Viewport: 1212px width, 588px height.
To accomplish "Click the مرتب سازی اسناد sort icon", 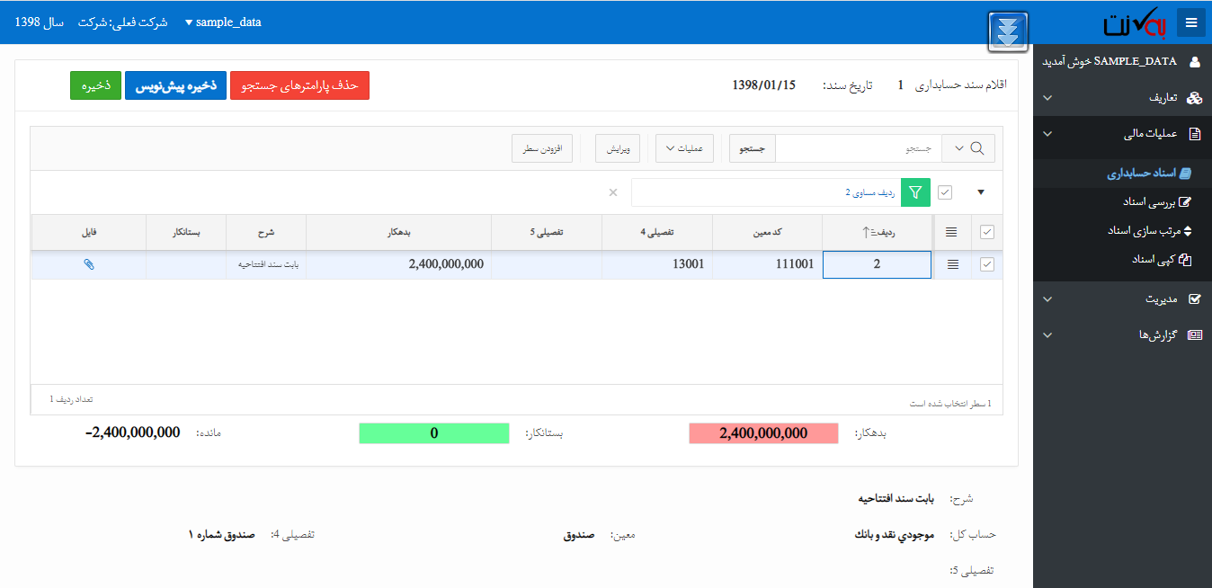I will pos(1187,230).
